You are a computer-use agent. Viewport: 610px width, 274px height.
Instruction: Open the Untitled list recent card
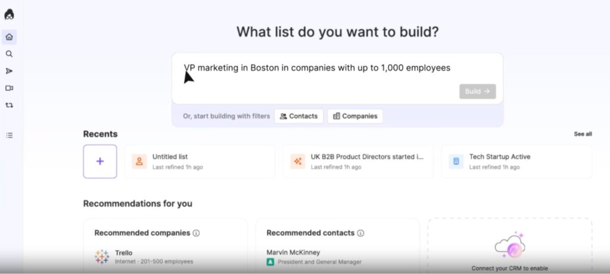click(x=200, y=161)
